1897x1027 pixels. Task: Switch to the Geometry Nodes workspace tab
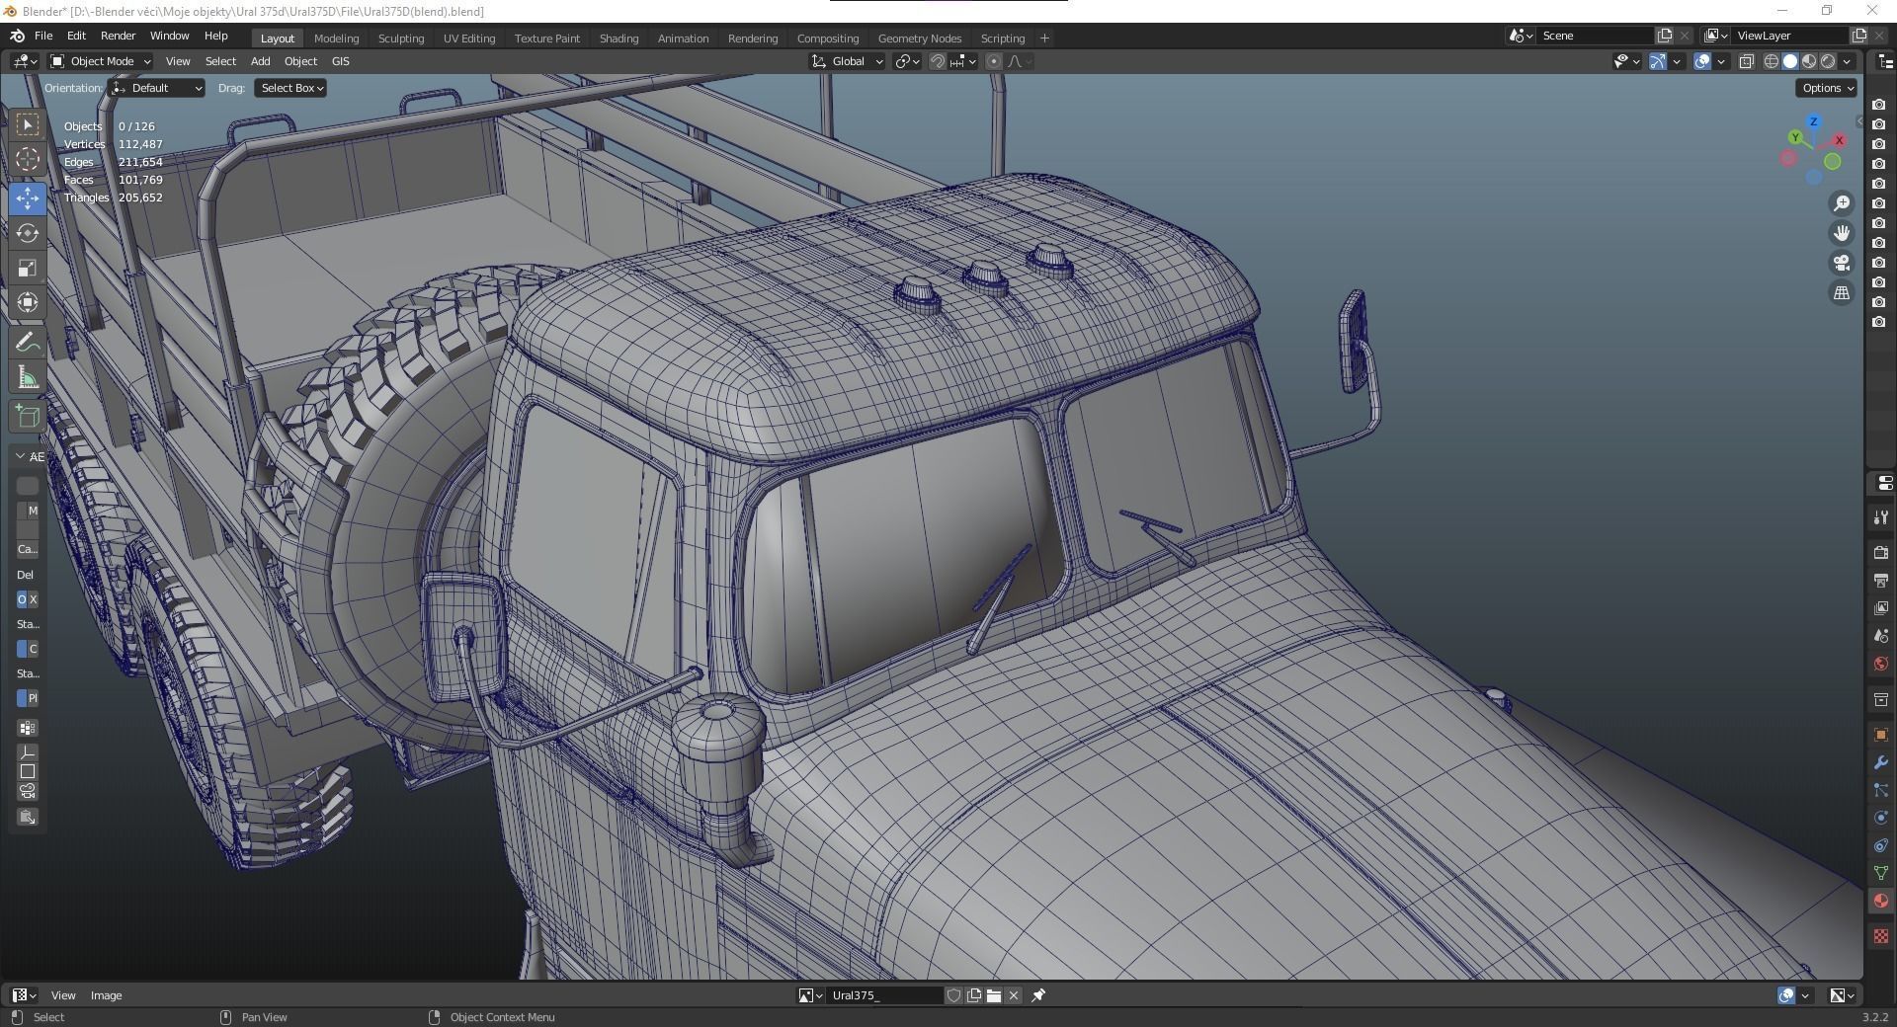click(920, 39)
